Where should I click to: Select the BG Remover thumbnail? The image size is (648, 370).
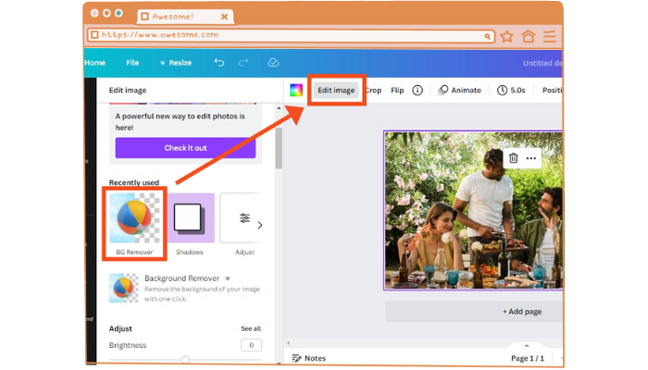click(x=134, y=217)
